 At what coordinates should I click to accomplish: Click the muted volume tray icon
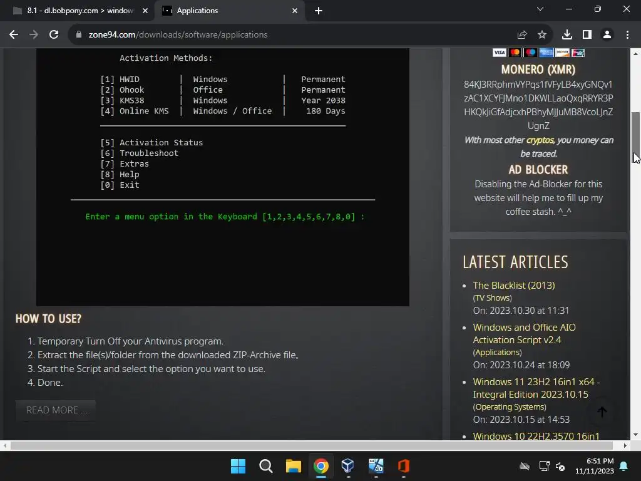560,466
